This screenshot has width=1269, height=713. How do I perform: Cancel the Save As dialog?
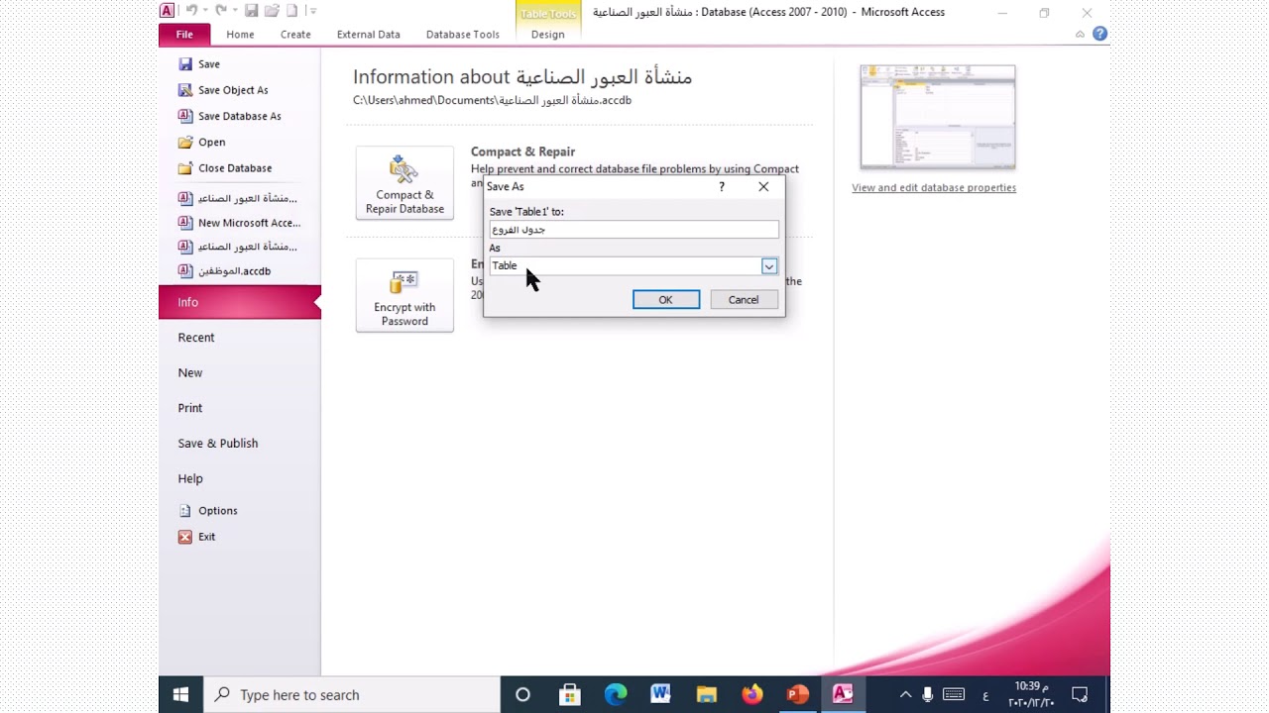point(744,300)
